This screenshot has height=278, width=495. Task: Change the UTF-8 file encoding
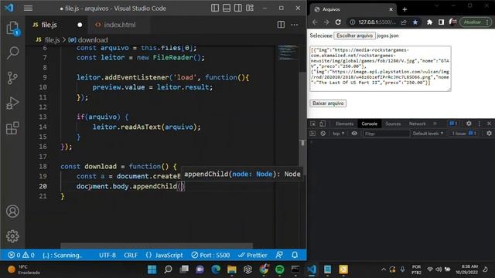(x=108, y=255)
